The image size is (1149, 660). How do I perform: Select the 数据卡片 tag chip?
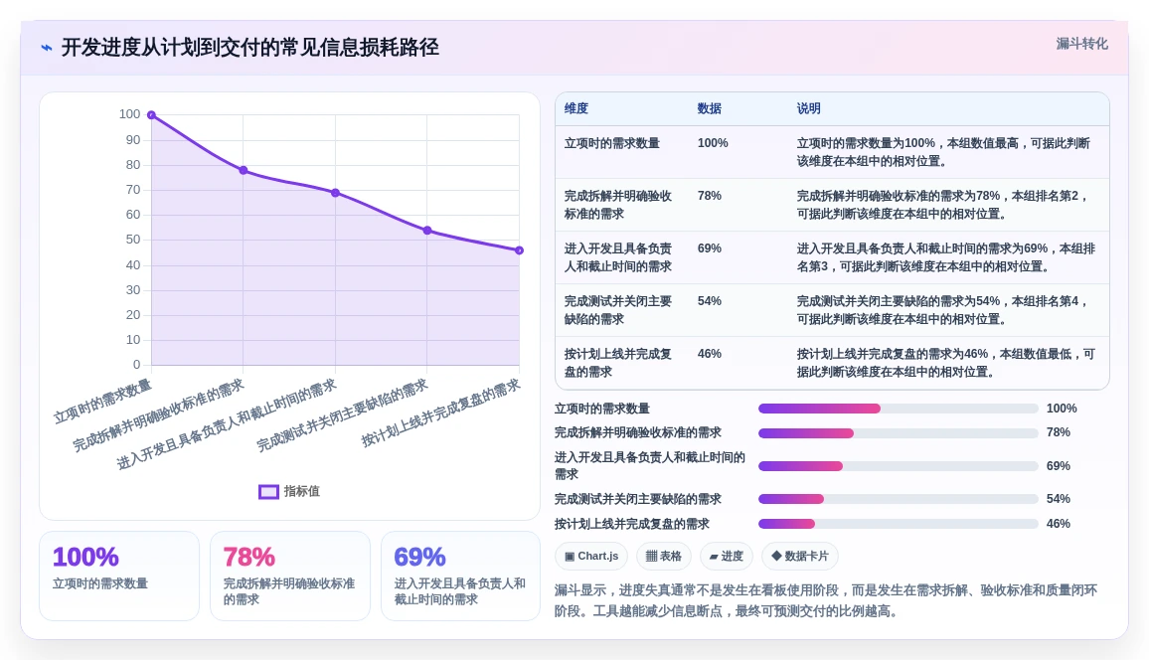(x=799, y=556)
